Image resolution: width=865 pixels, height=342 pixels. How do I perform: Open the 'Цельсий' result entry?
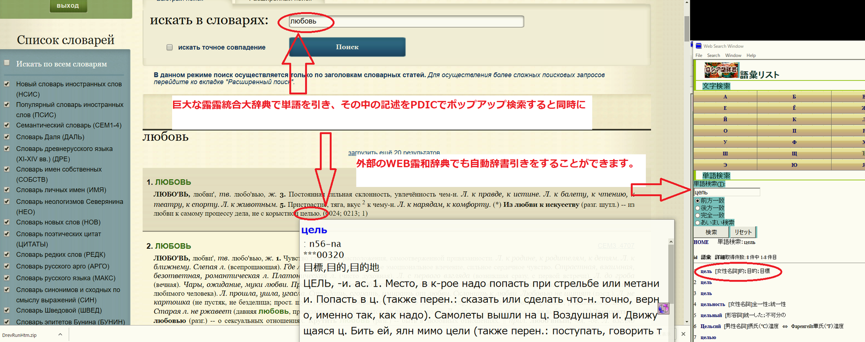coord(711,326)
